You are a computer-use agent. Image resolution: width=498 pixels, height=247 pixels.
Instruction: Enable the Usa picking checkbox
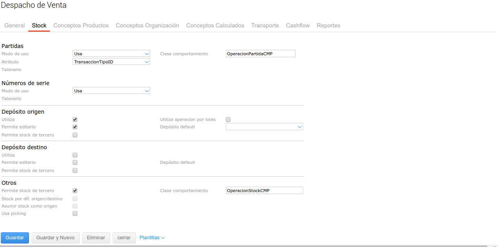pyautogui.click(x=75, y=213)
